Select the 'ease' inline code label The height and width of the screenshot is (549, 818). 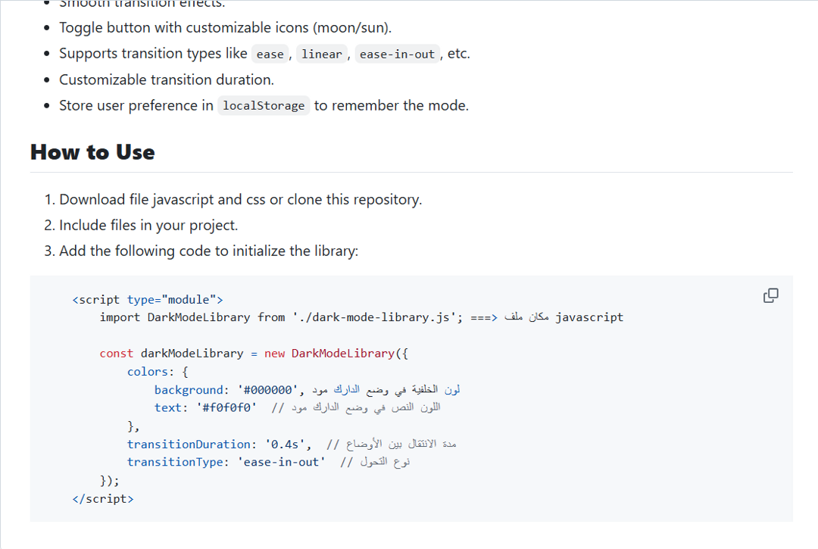pyautogui.click(x=270, y=53)
